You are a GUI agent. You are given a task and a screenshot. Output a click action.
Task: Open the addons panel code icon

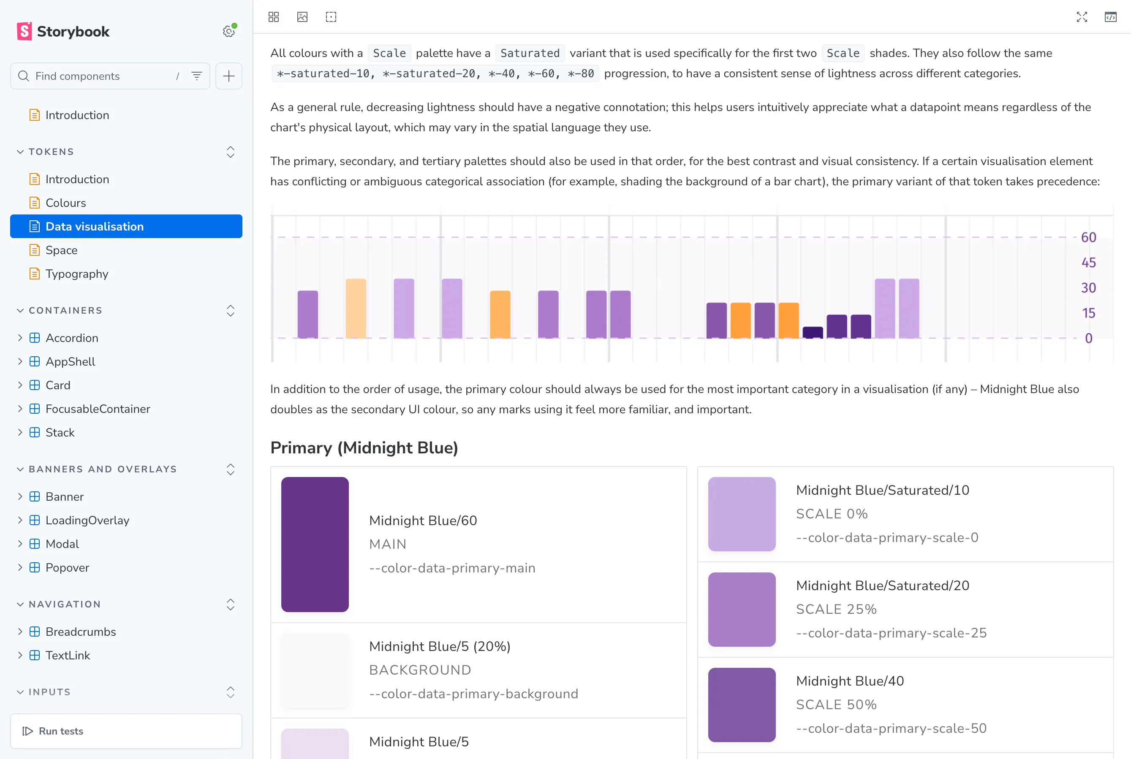(1110, 17)
